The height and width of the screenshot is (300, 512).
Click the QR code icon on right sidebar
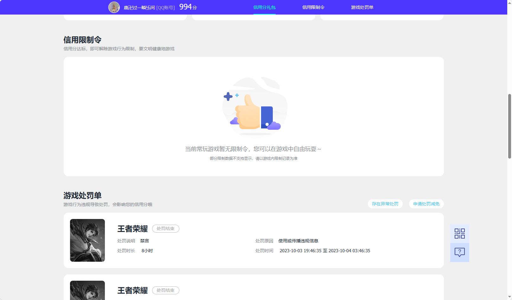(x=459, y=233)
